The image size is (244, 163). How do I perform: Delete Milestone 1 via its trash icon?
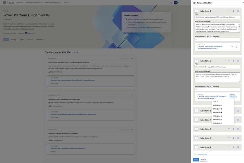238,11
